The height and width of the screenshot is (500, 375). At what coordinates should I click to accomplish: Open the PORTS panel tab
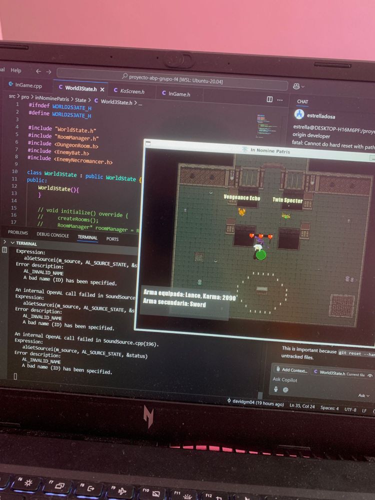[x=112, y=239]
